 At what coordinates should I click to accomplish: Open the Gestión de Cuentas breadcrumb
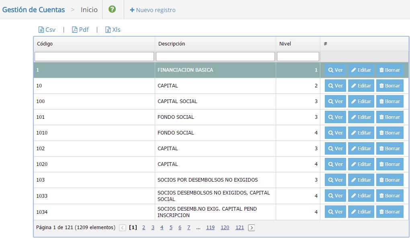(x=33, y=10)
